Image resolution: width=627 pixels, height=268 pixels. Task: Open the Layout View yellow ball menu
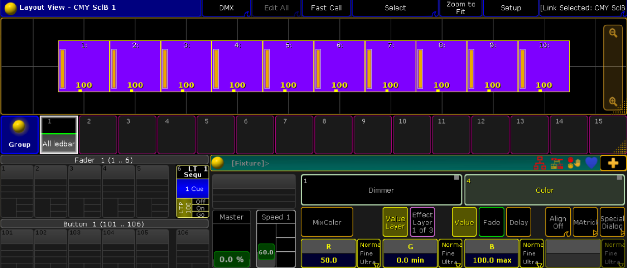pyautogui.click(x=10, y=8)
